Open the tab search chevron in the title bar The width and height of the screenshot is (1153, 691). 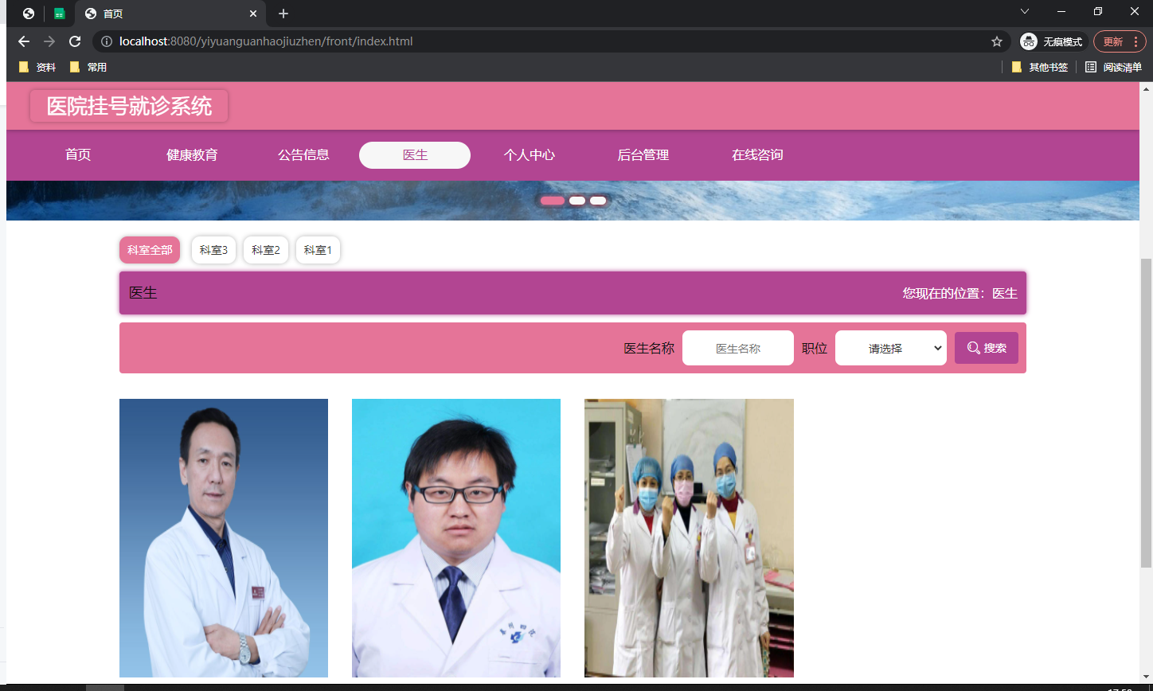[1025, 11]
